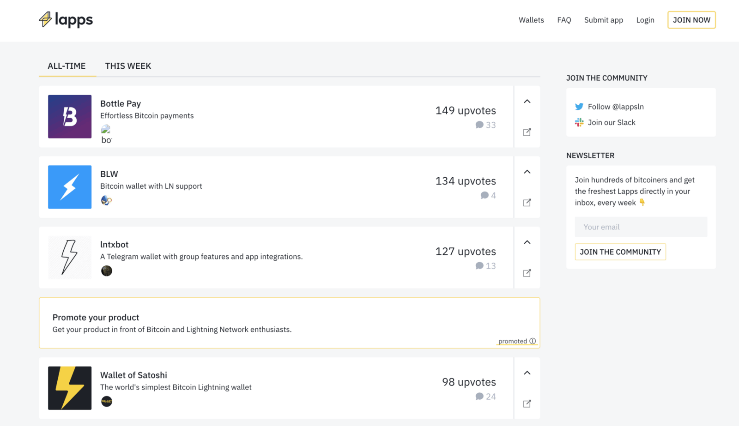Click the Your email input field

point(641,227)
